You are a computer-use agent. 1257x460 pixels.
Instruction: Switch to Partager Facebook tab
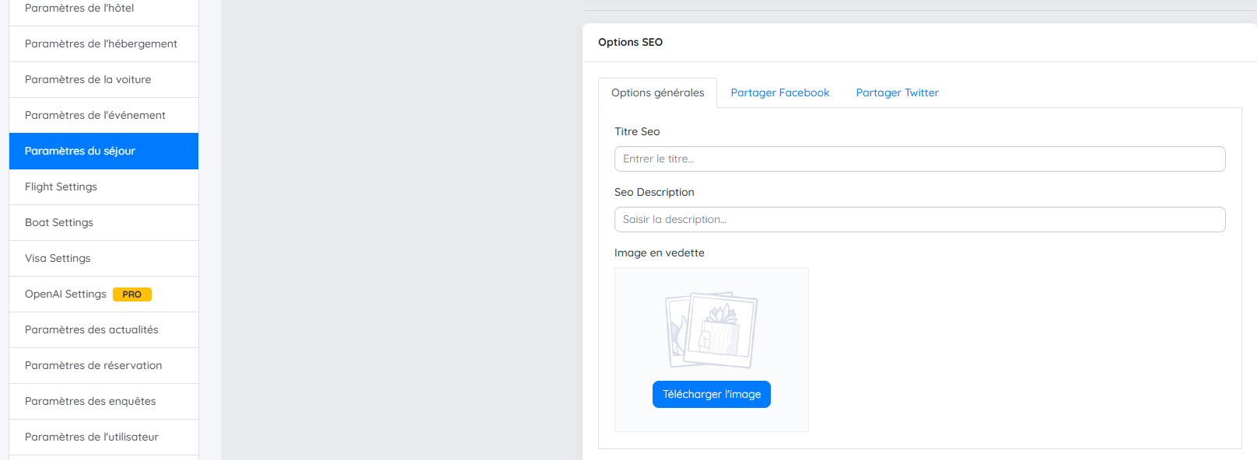click(780, 93)
